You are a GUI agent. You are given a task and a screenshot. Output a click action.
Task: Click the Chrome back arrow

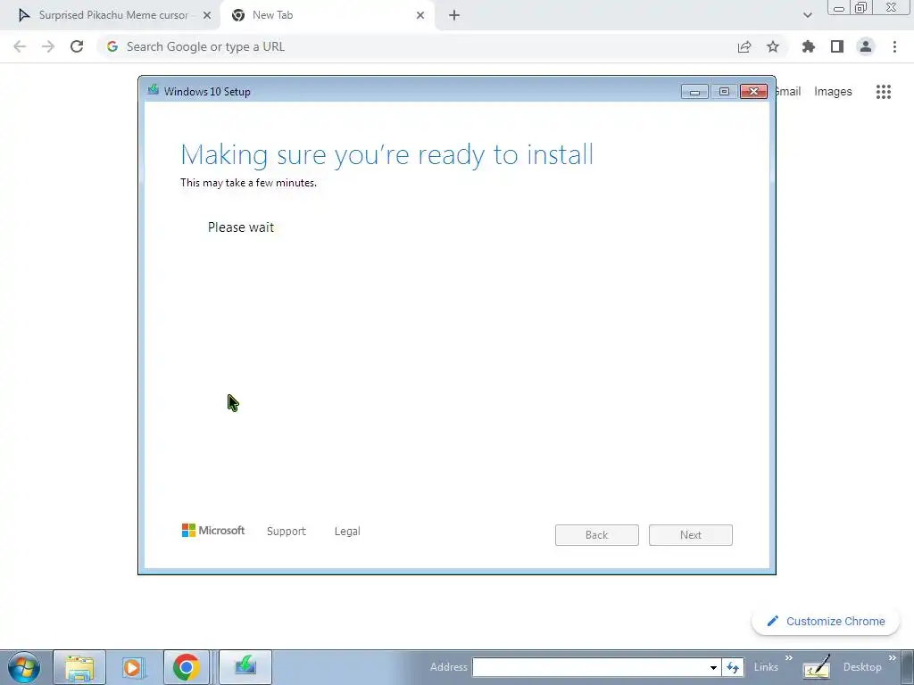20,46
